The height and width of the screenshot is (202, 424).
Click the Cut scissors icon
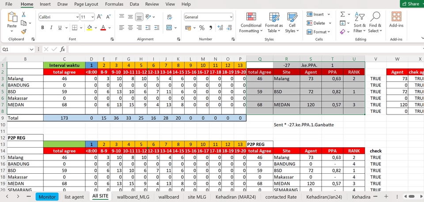point(23,15)
